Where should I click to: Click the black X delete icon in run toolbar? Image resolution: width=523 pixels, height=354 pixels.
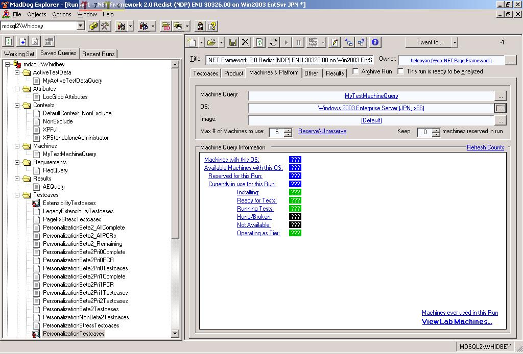tap(246, 42)
